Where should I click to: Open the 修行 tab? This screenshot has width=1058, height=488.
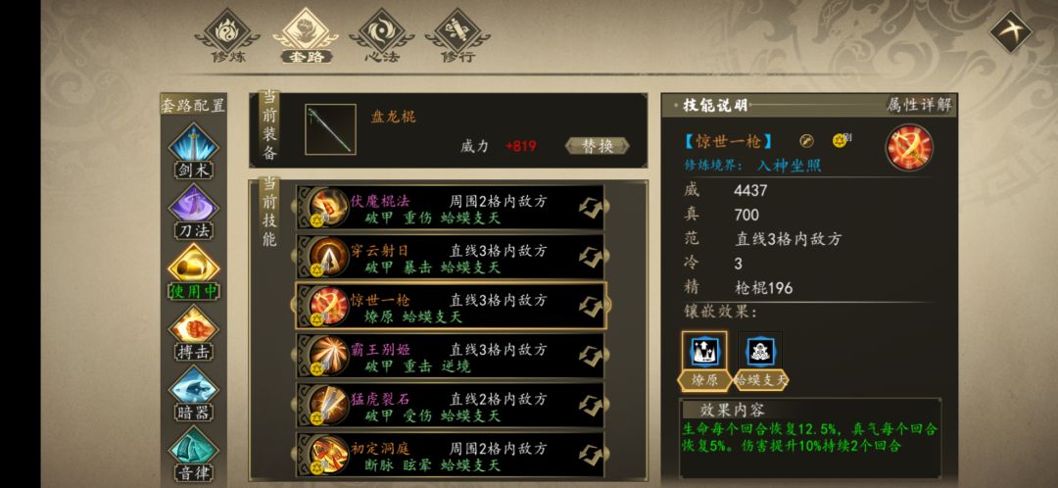457,36
